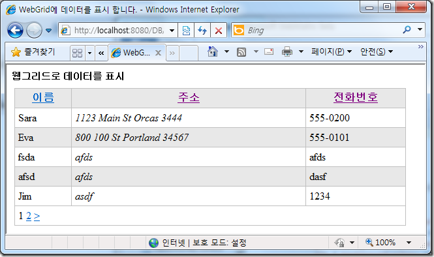The height and width of the screenshot is (257, 434).
Task: Click the Internet zone globe icon
Action: [x=153, y=243]
